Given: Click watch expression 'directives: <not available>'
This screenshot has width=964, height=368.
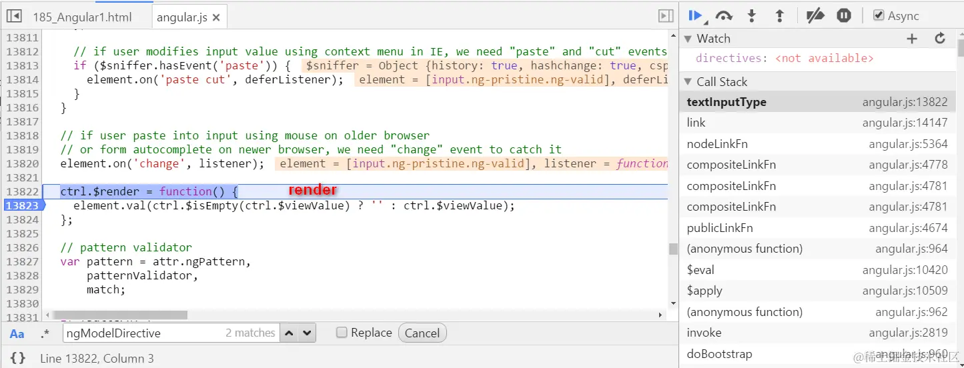Looking at the screenshot, I should click(785, 59).
